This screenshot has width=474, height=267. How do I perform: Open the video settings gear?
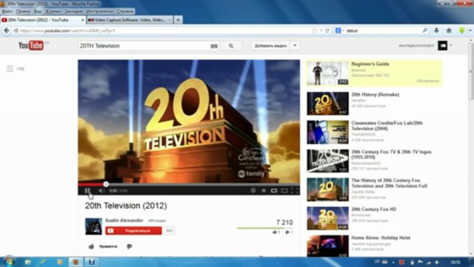click(x=253, y=191)
